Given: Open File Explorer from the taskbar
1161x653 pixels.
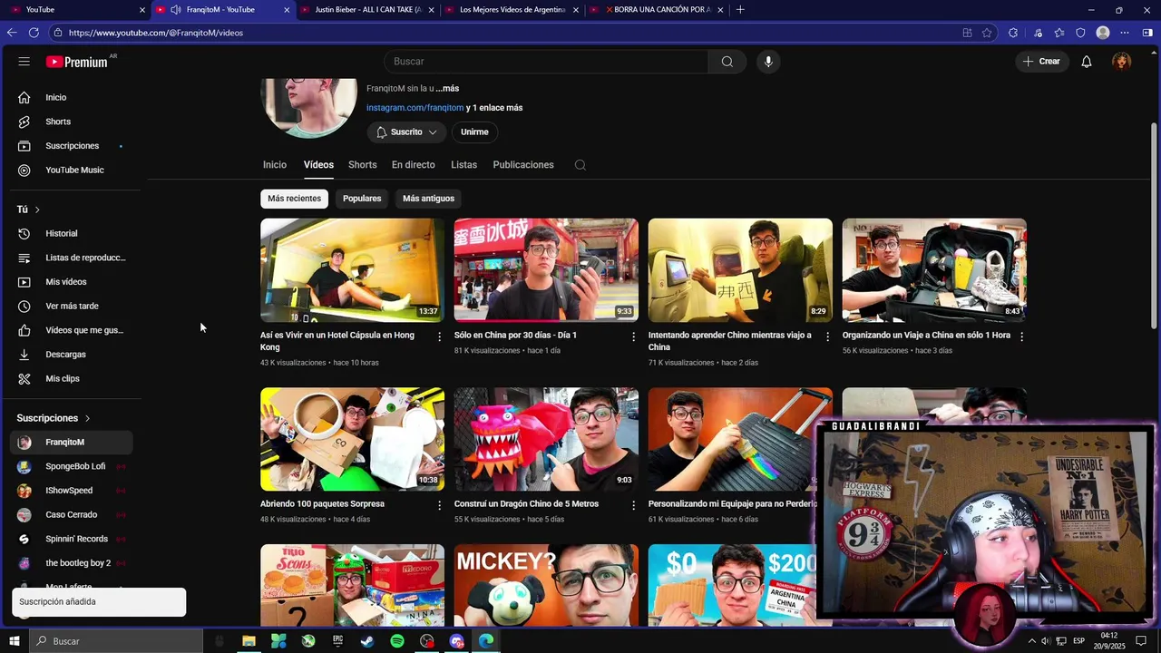Looking at the screenshot, I should [x=249, y=641].
